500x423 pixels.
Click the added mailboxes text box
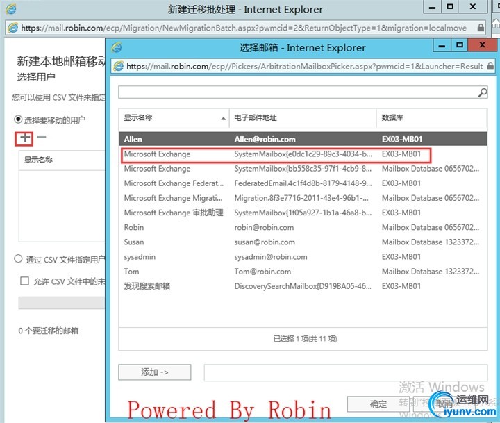click(x=346, y=372)
